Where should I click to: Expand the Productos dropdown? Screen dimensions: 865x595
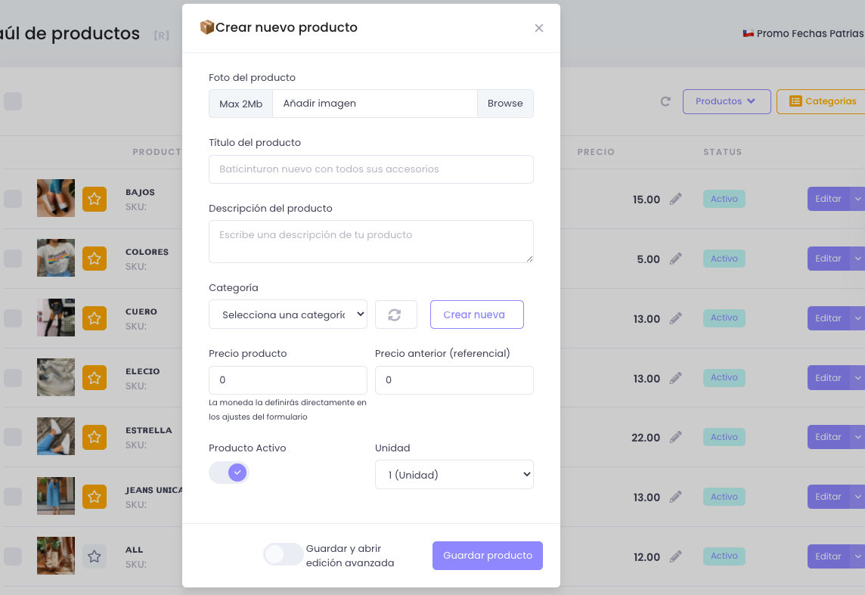click(726, 101)
